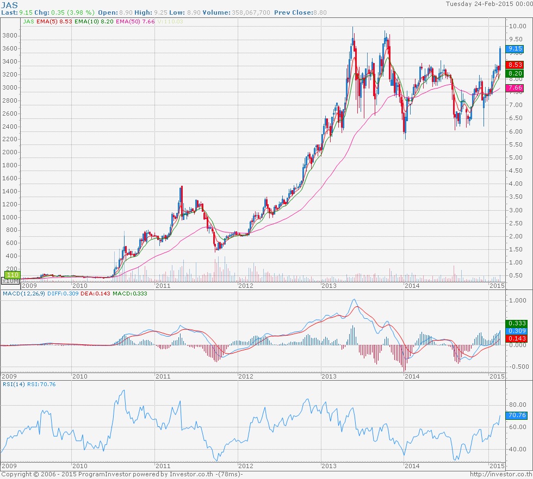Click the MACD(12,26,9) indicator label
Image resolution: width=533 pixels, height=479 pixels.
tap(24, 293)
